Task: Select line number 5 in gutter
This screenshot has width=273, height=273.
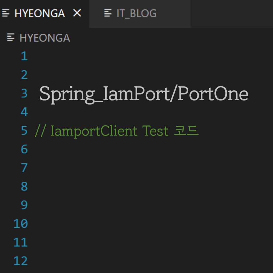Action: (x=24, y=131)
